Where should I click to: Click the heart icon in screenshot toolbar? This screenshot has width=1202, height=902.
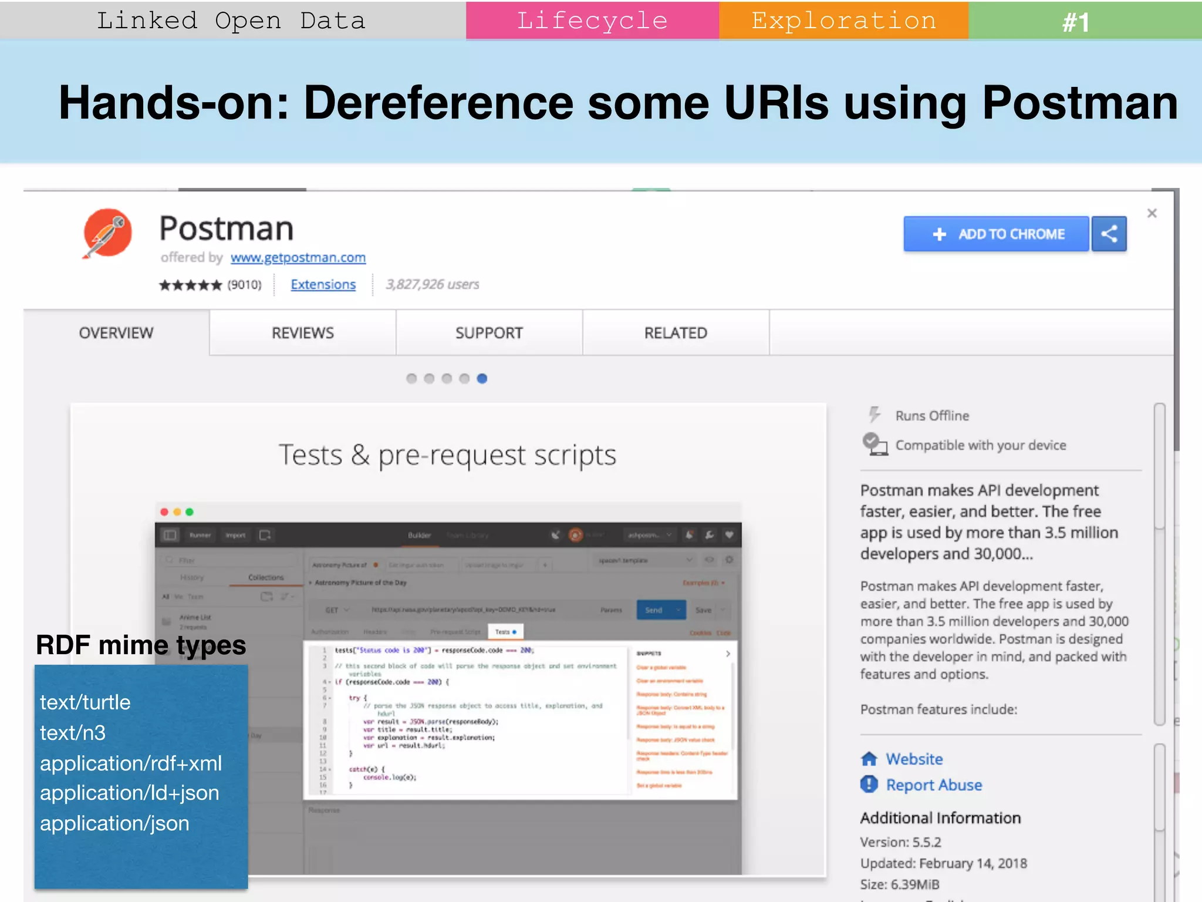tap(729, 535)
